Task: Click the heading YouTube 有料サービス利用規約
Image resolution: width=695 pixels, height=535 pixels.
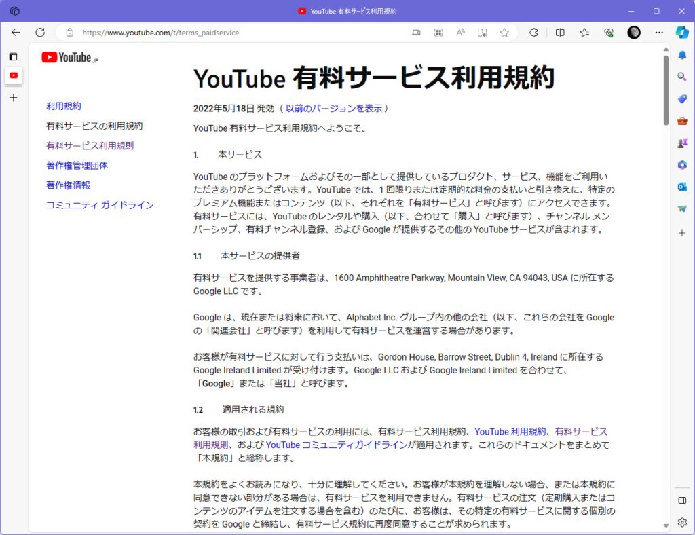Action: click(x=374, y=78)
